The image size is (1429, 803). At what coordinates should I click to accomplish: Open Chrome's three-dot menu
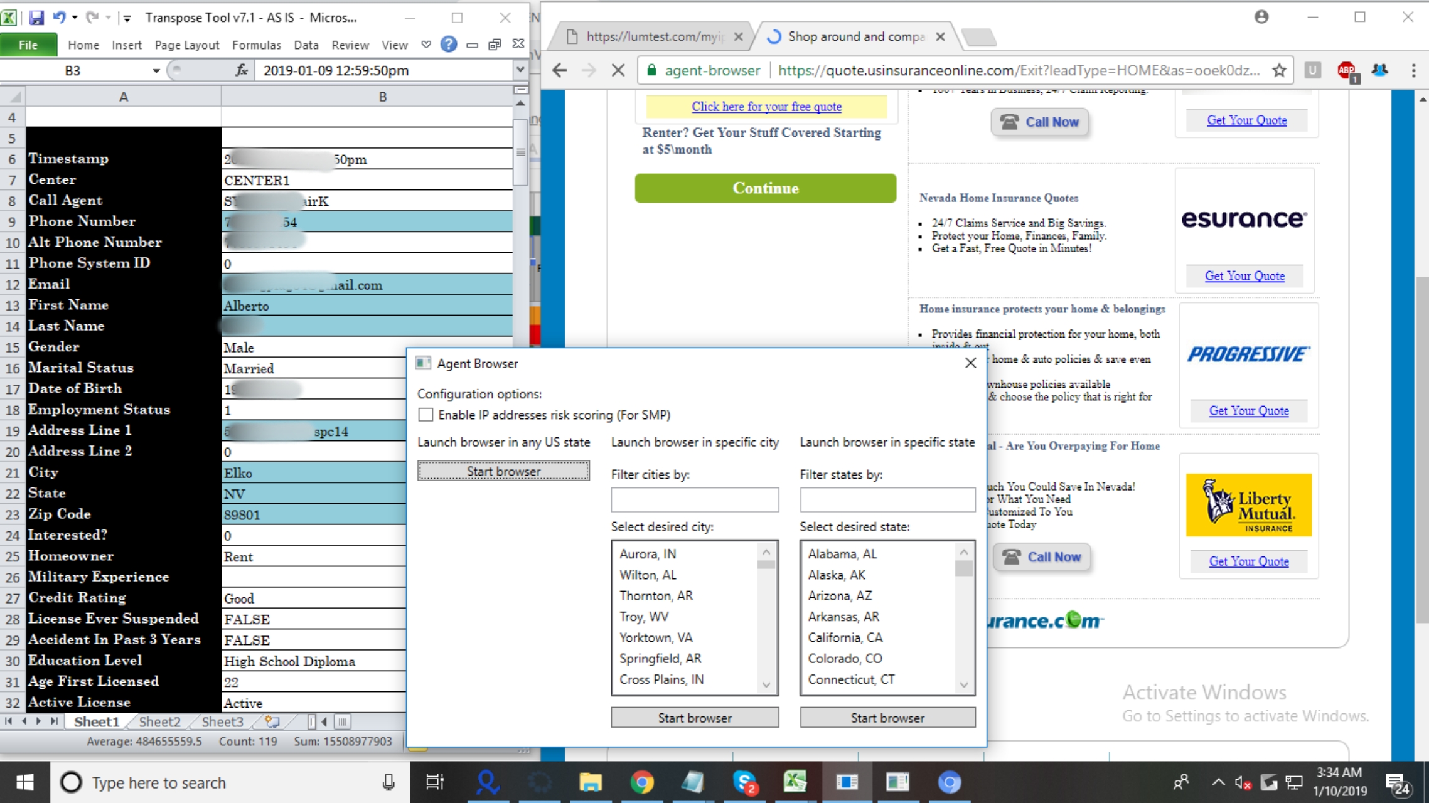(1413, 70)
